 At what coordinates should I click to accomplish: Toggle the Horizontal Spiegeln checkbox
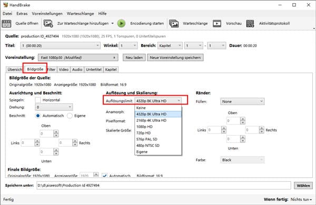38,100
